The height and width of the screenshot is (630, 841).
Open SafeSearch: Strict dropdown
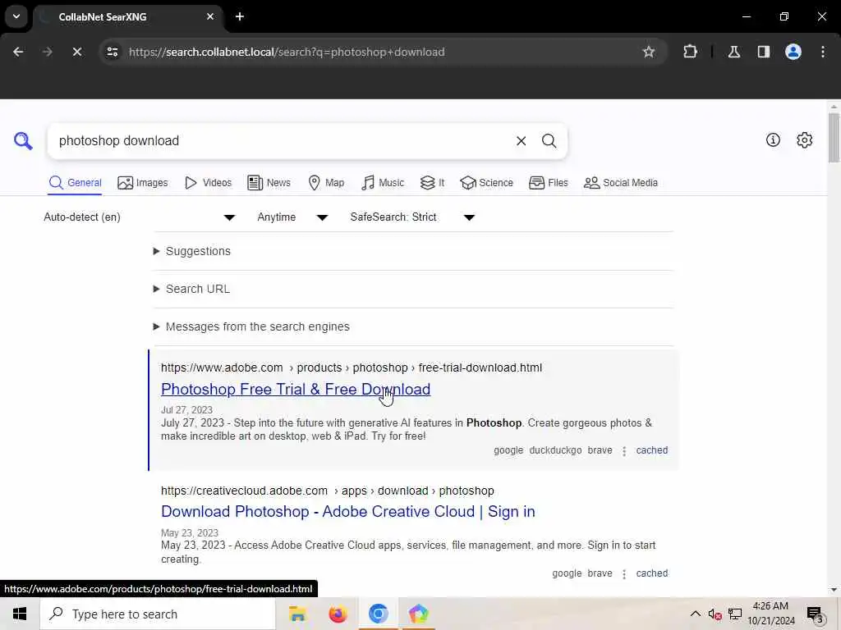coord(412,217)
